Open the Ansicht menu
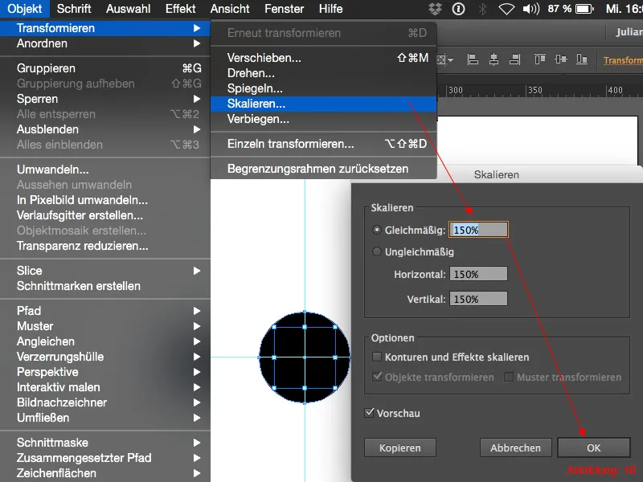The image size is (643, 482). [x=230, y=9]
